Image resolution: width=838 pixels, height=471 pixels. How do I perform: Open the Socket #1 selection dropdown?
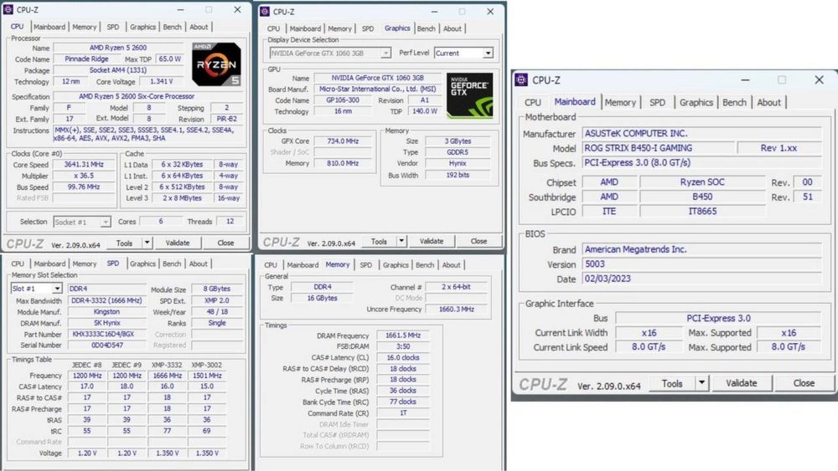(x=106, y=222)
